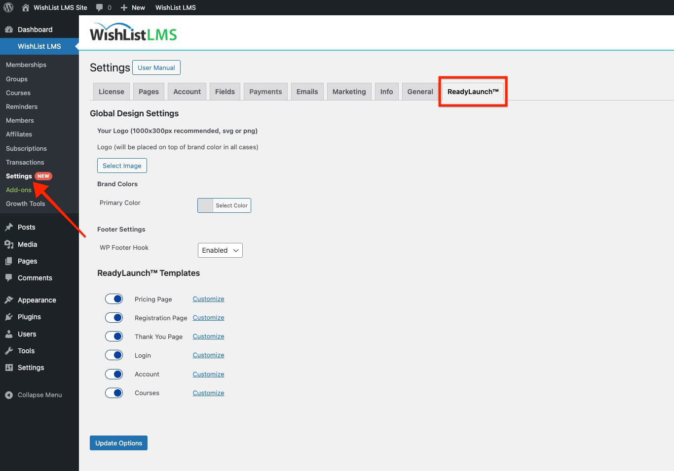Screen dimensions: 674x471
Task: Disable the Pricing Page template toggle
Action: (x=114, y=299)
